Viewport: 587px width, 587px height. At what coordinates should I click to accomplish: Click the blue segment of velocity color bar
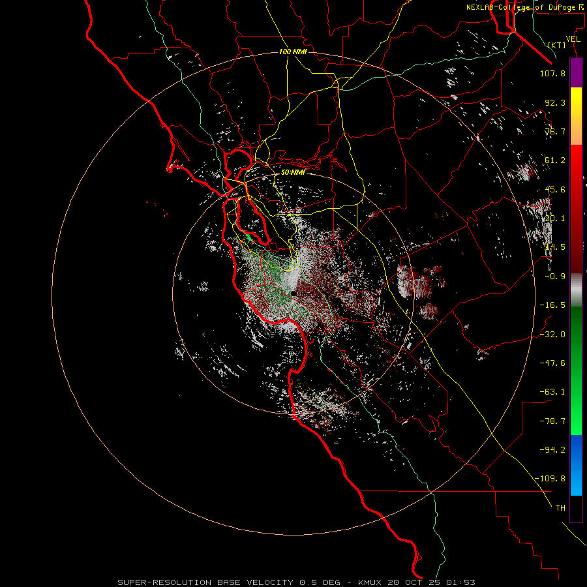(576, 465)
